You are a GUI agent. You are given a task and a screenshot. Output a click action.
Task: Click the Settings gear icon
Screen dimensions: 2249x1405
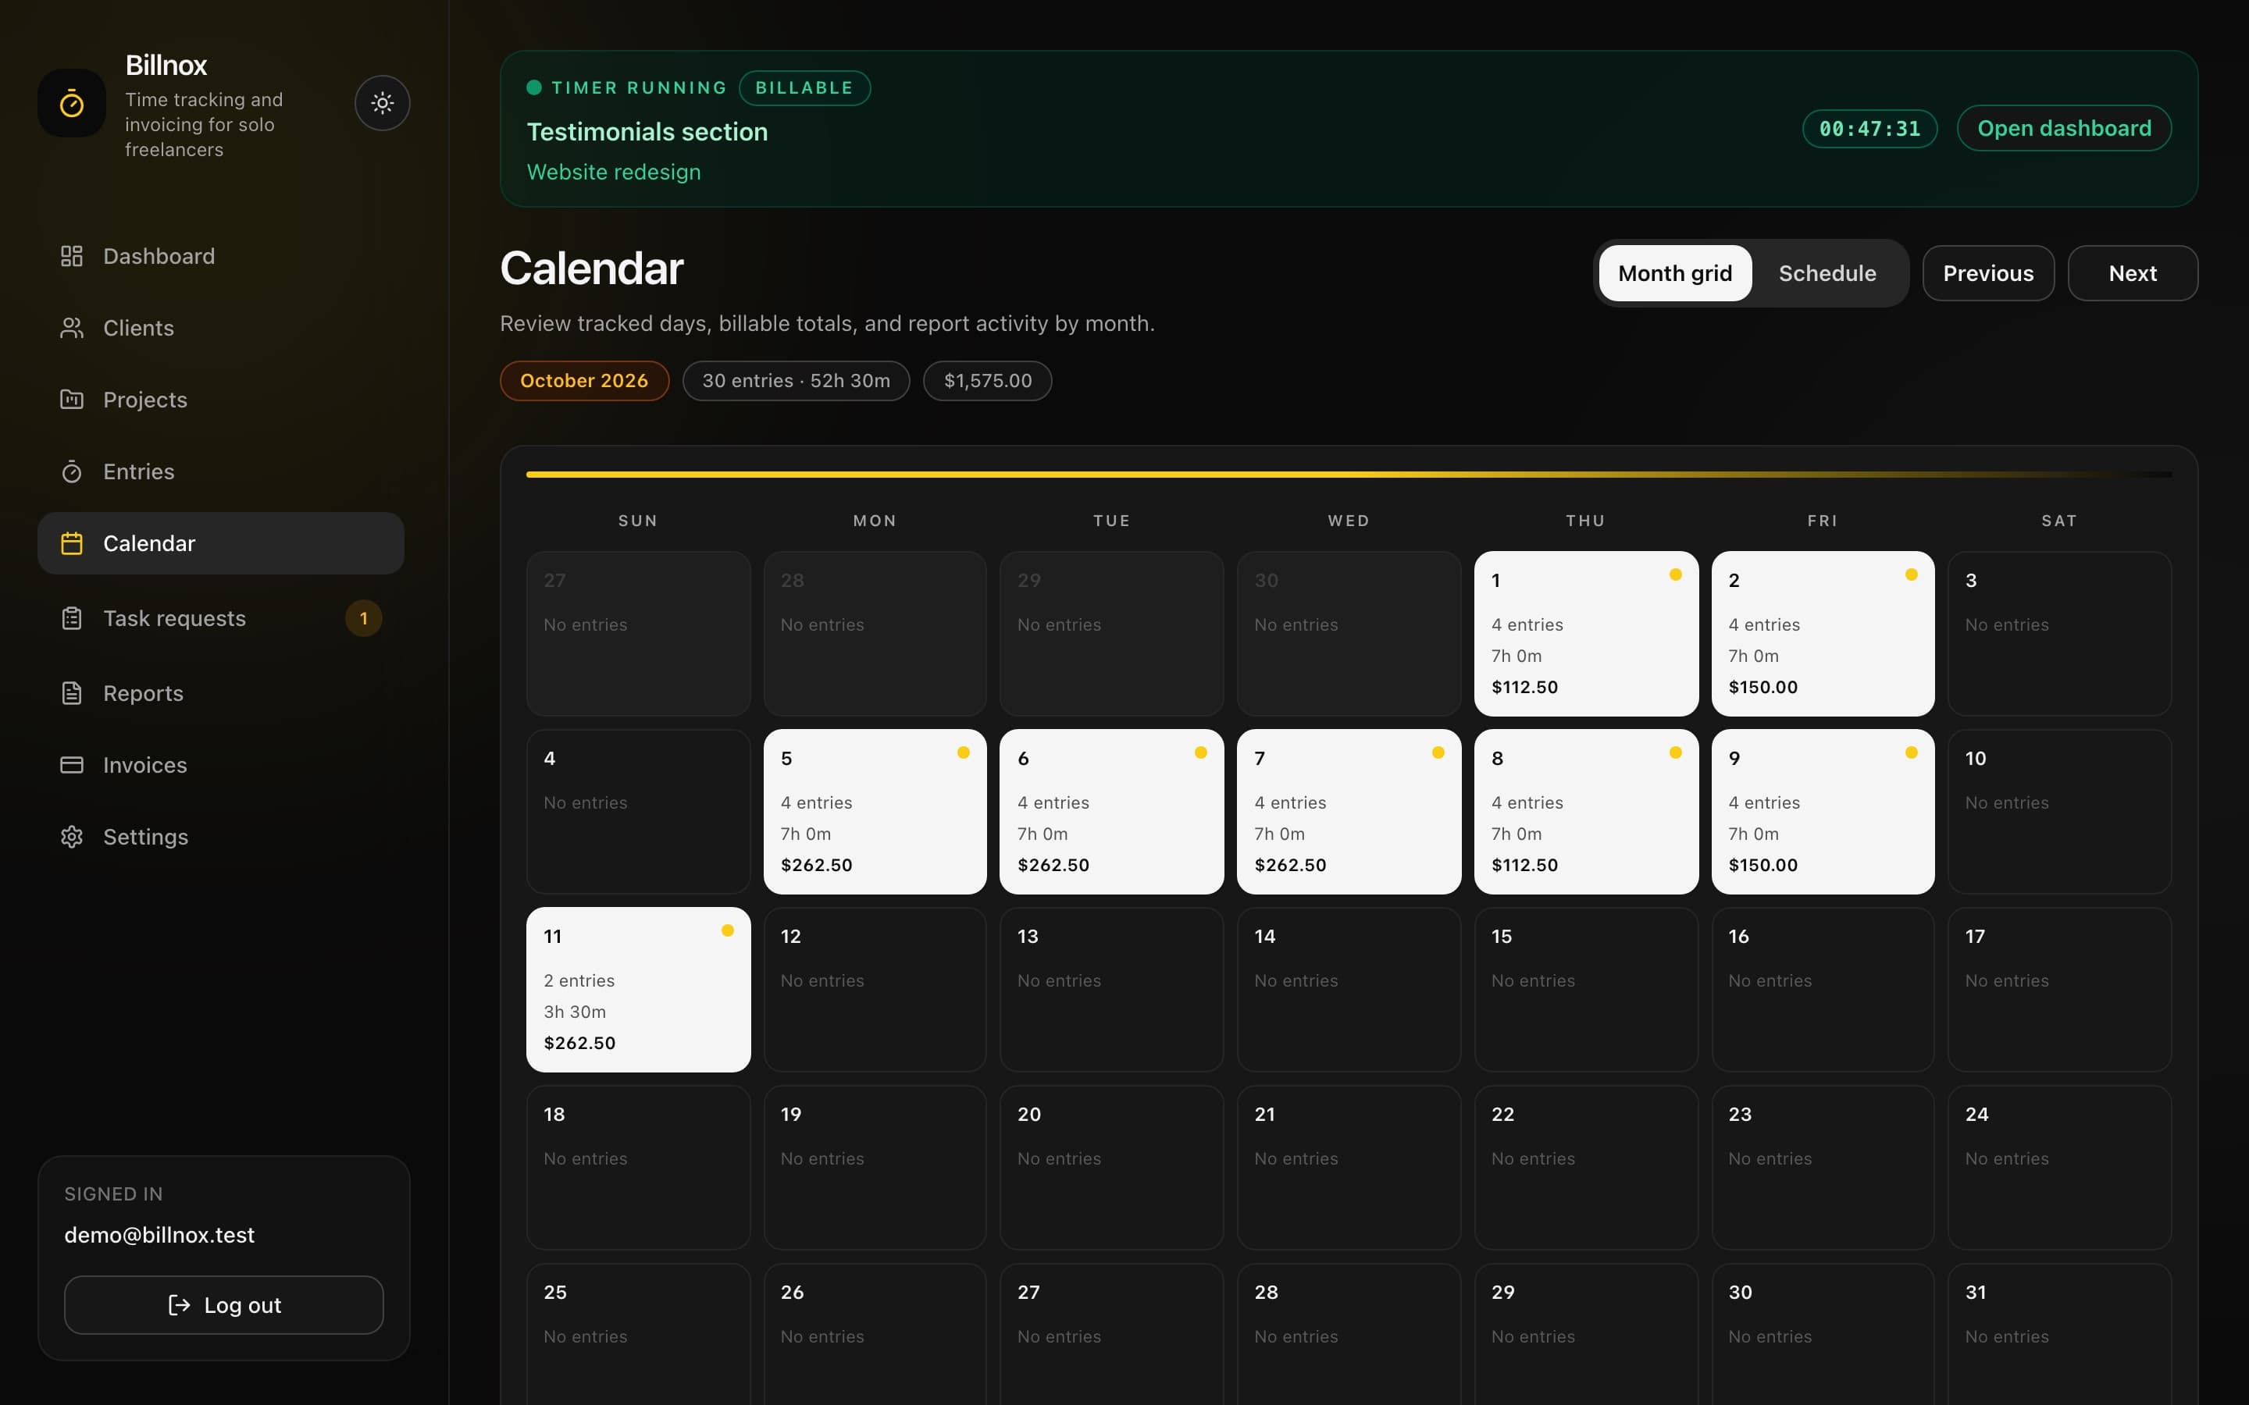pos(72,838)
